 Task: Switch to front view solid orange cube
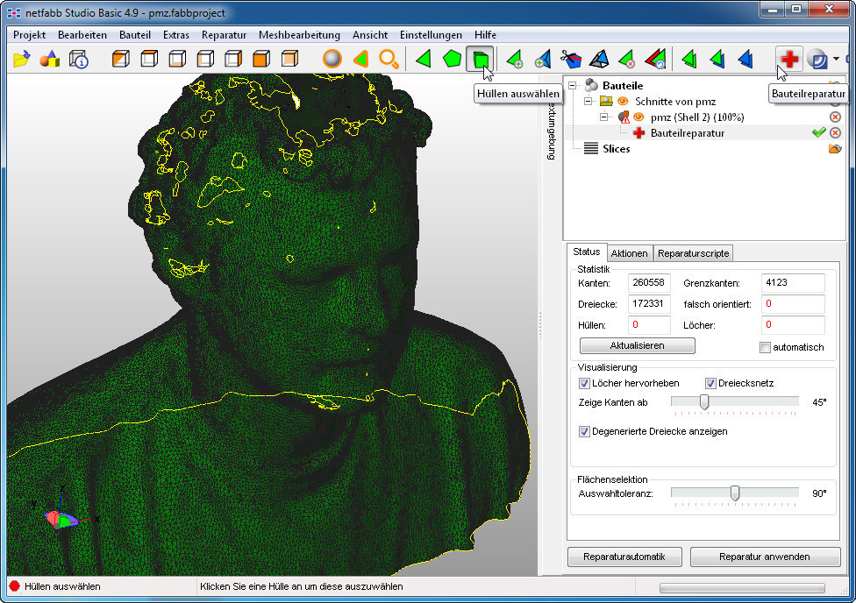(x=261, y=59)
